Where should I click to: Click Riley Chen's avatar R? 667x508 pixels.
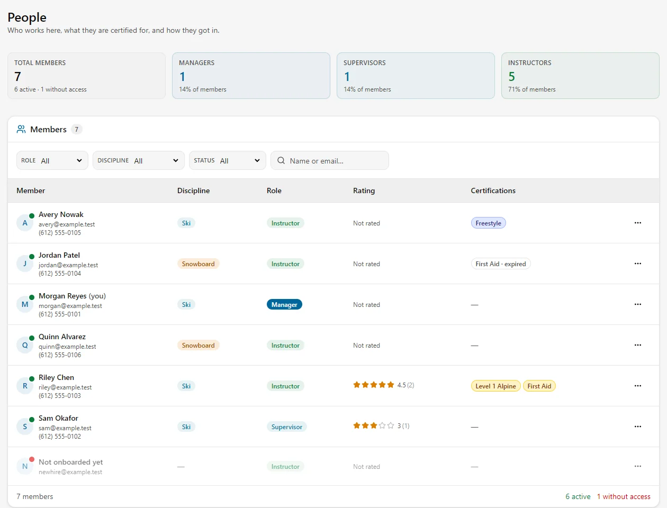coord(25,386)
